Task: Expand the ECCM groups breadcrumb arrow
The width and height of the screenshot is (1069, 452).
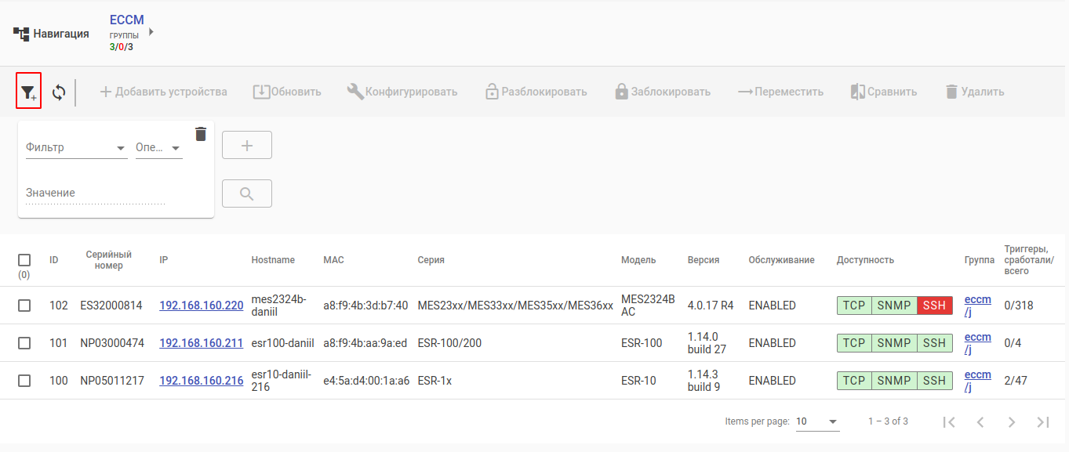Action: tap(151, 32)
